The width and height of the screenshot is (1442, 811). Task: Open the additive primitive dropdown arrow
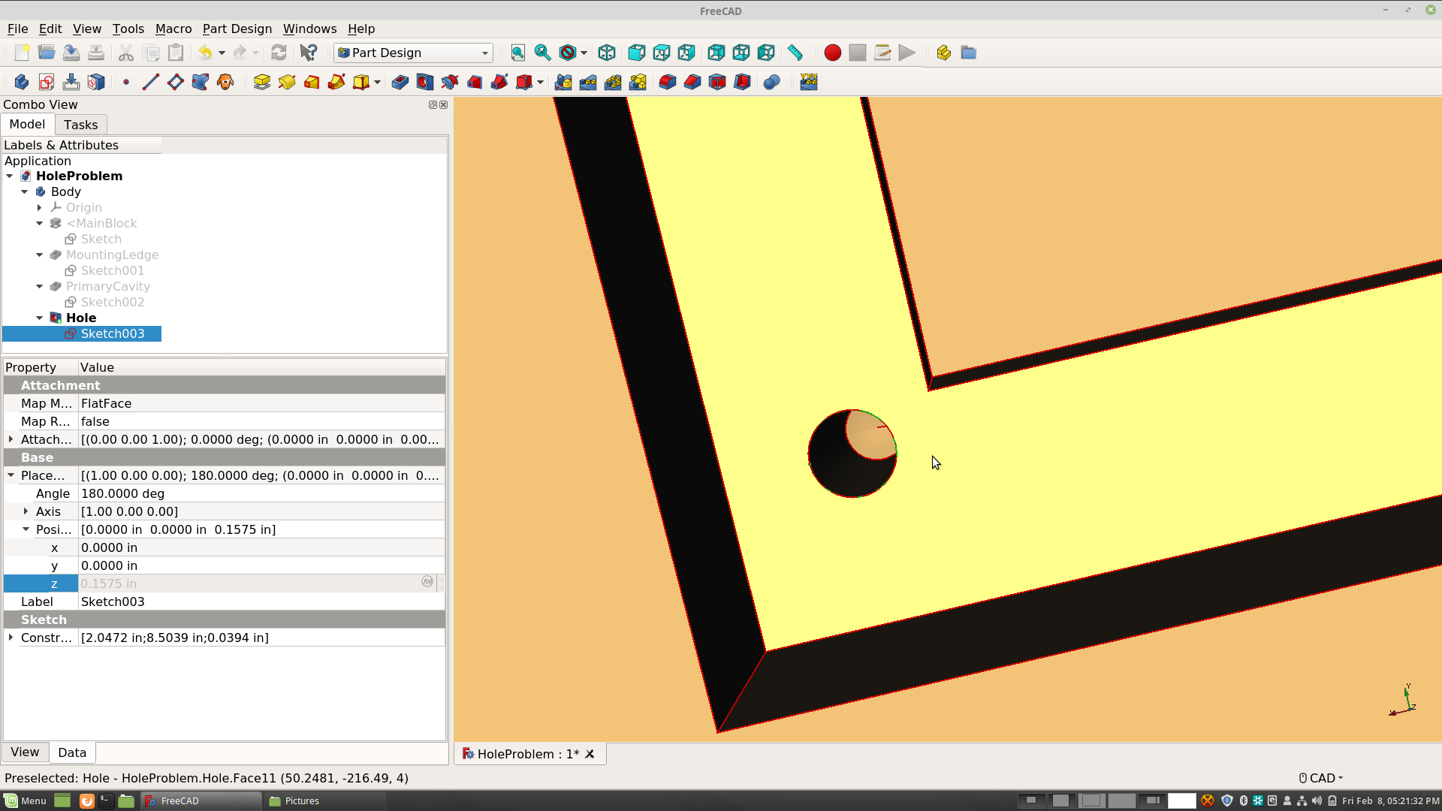[377, 82]
